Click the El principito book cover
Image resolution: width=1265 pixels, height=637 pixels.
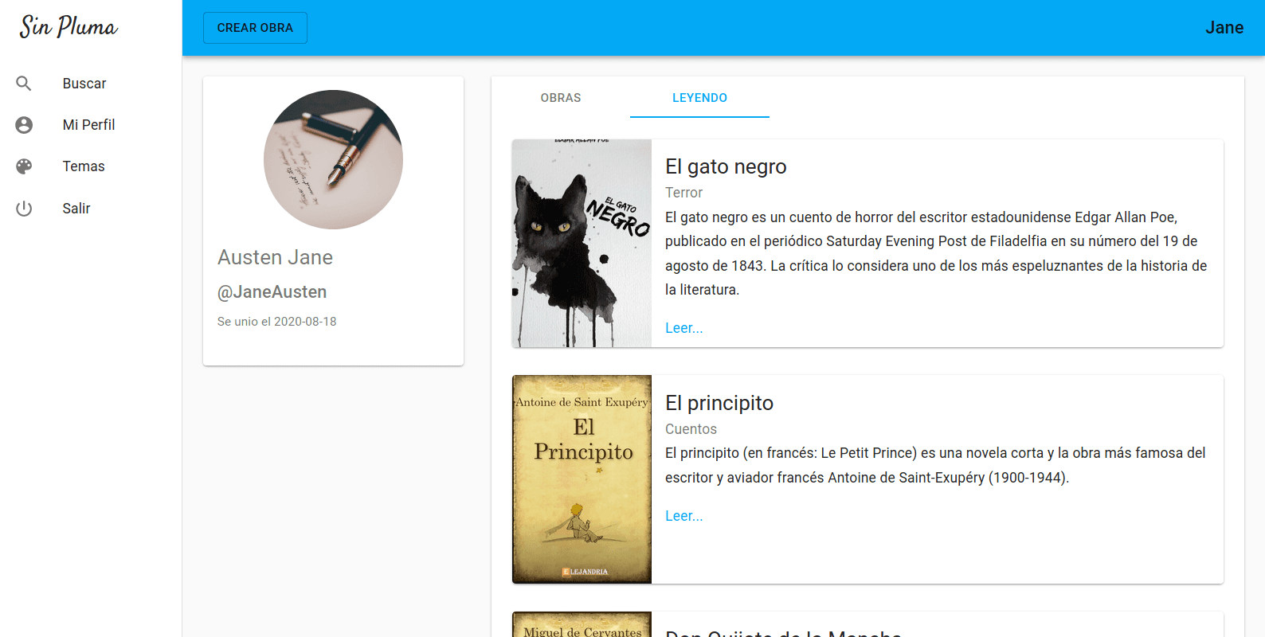point(582,479)
